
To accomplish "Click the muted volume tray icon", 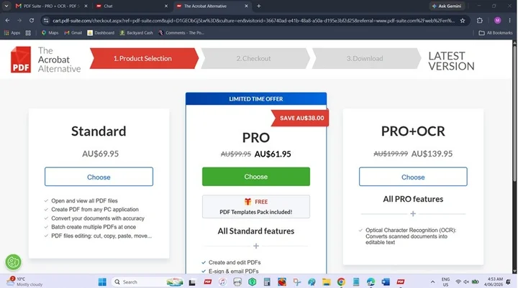I will click(466, 282).
